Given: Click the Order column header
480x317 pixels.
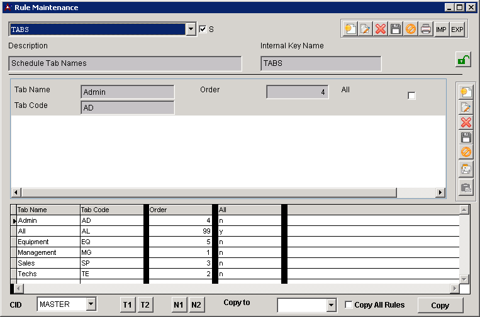Looking at the screenshot, I should point(181,210).
